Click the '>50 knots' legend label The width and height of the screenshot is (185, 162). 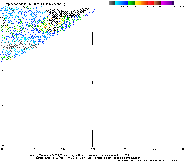click(178, 7)
